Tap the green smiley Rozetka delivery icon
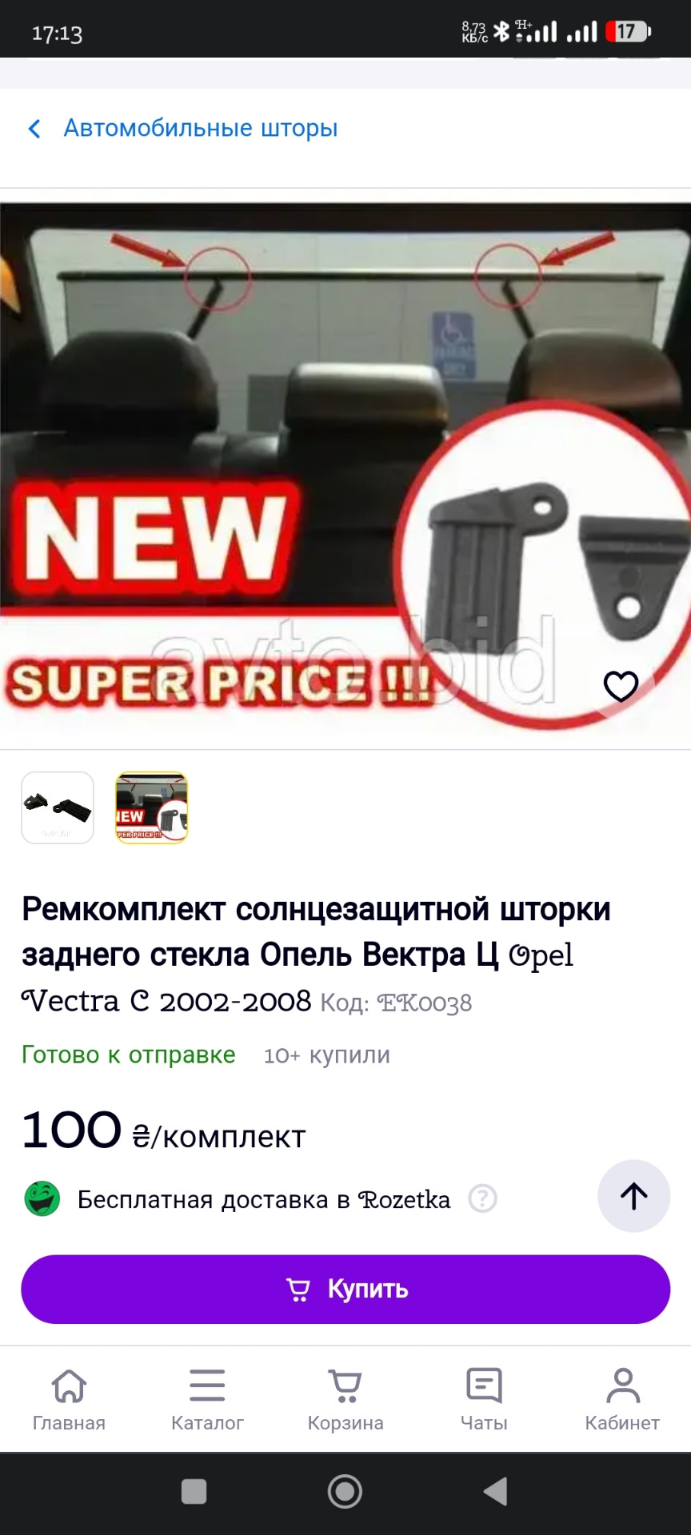 42,1199
